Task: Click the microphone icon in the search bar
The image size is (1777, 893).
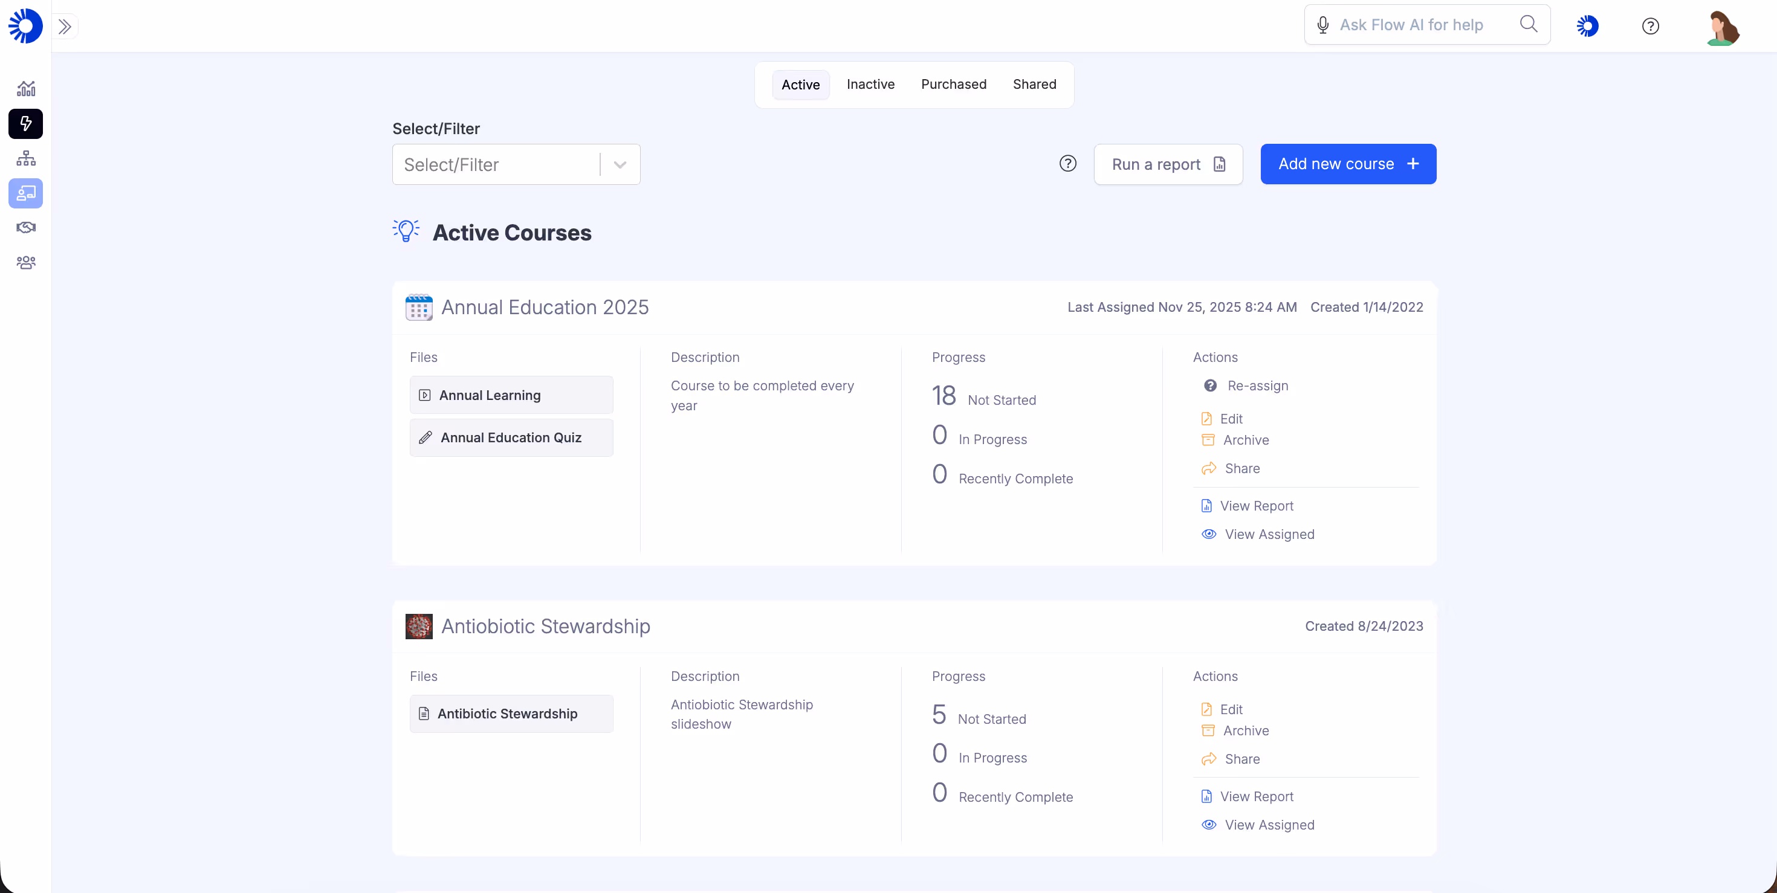Action: click(1322, 24)
